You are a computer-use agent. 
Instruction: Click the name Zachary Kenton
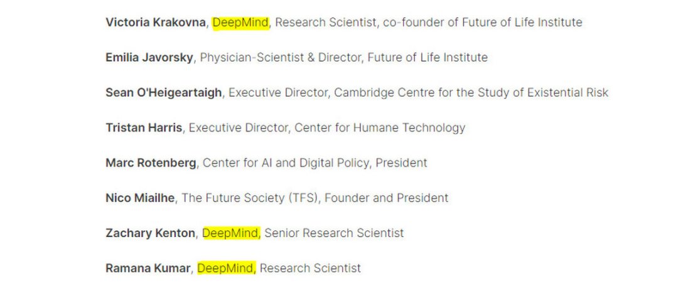150,233
